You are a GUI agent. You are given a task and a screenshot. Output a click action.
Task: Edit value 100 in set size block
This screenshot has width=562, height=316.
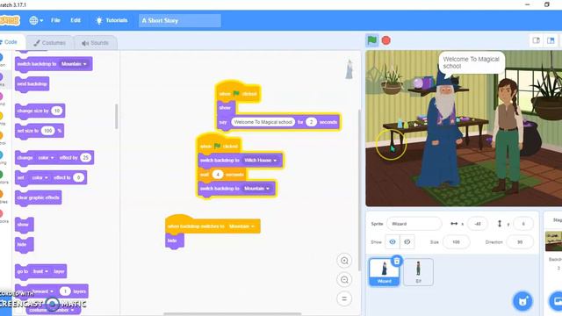pyautogui.click(x=47, y=131)
